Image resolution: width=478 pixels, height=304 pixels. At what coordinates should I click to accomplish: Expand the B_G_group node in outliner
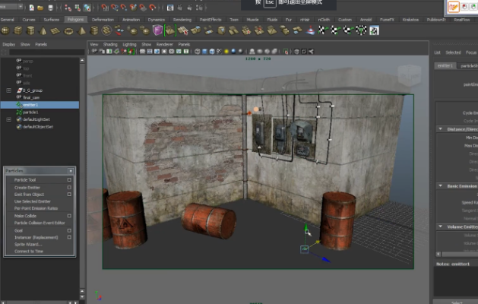click(x=9, y=90)
